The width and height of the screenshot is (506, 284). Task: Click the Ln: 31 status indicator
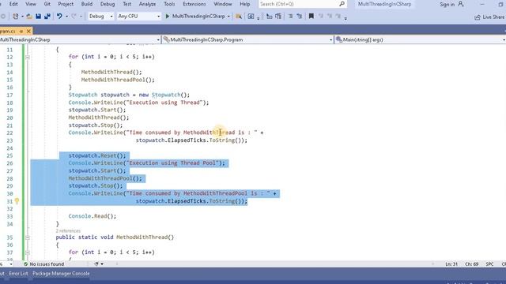click(x=451, y=264)
